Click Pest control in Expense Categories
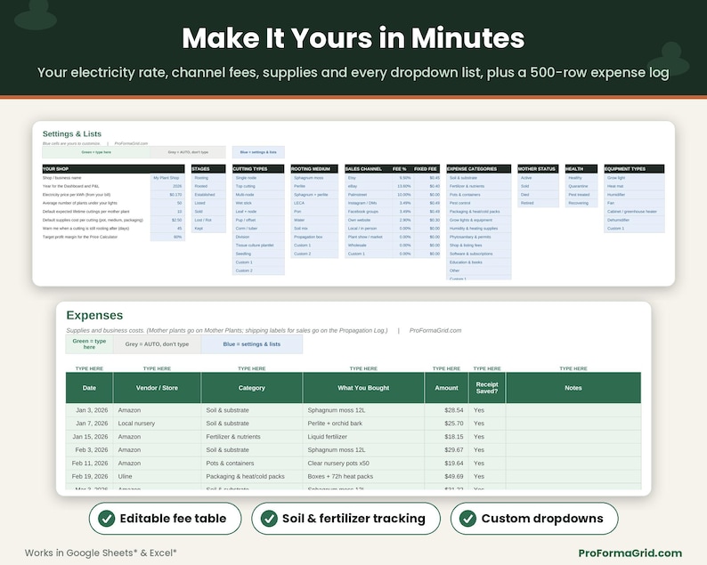 (478, 203)
